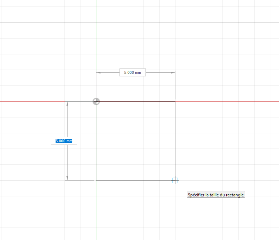This screenshot has width=279, height=240.
Task: Click the bottom extension line of height dimension
Action: (80, 180)
